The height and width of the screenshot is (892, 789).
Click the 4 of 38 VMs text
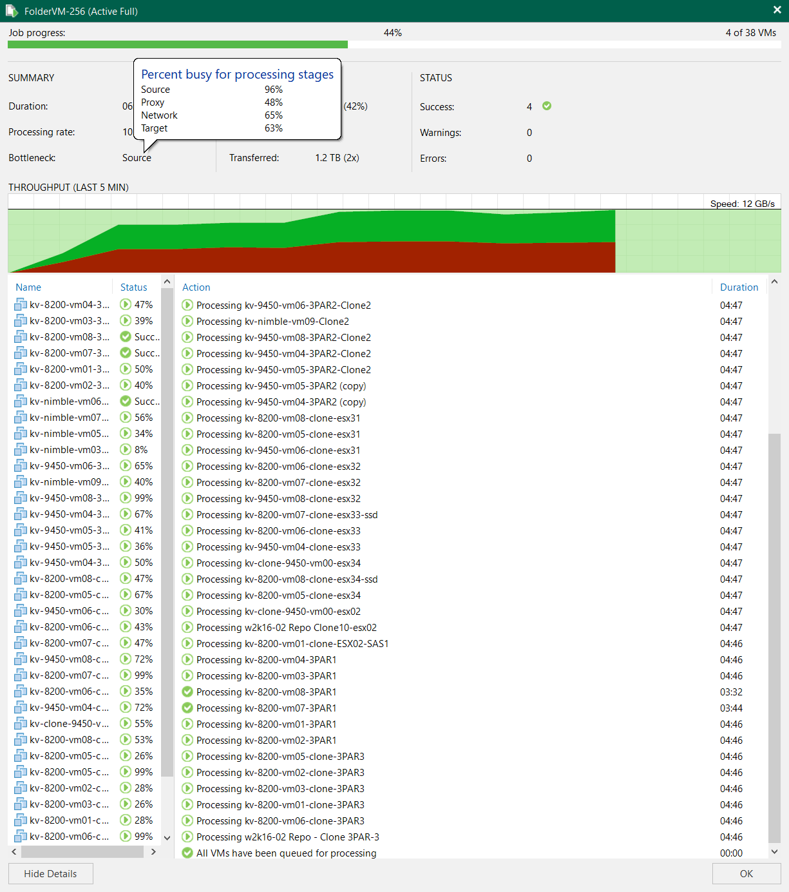click(x=750, y=33)
